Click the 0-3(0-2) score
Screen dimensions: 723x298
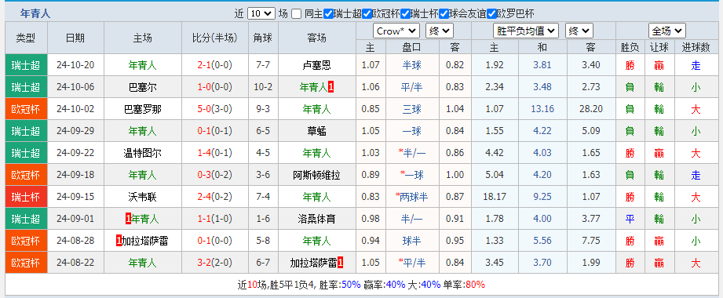coord(215,175)
